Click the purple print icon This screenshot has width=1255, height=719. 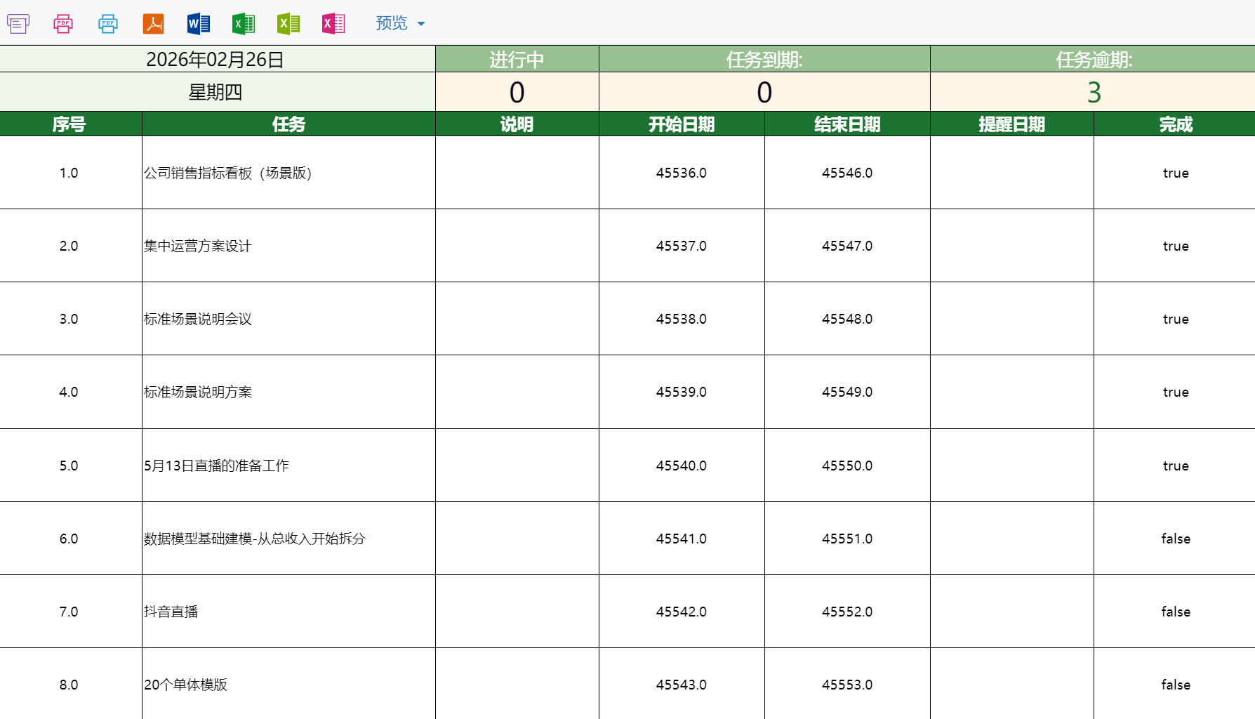pyautogui.click(x=18, y=24)
